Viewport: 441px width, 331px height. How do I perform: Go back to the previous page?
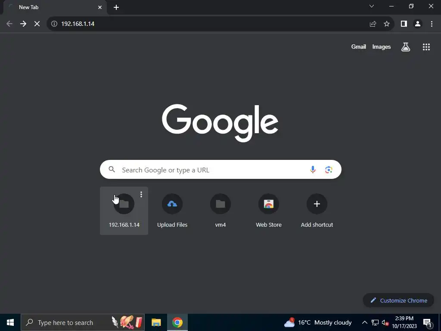pyautogui.click(x=9, y=24)
